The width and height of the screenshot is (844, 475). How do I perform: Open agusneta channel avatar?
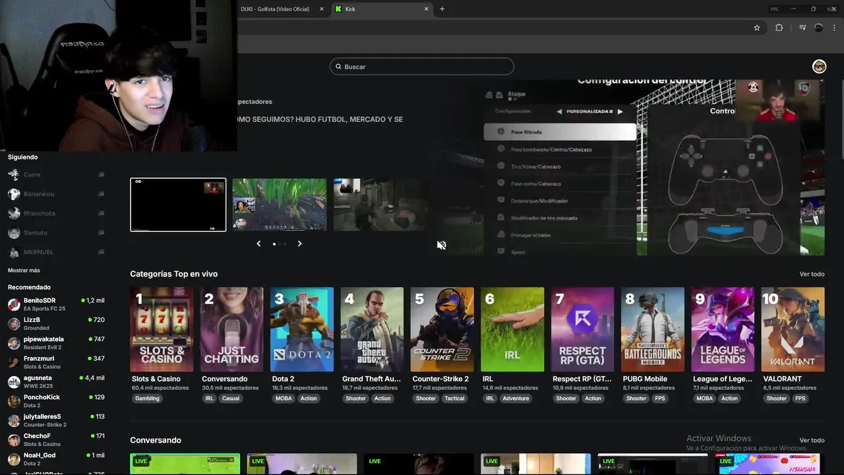14,382
